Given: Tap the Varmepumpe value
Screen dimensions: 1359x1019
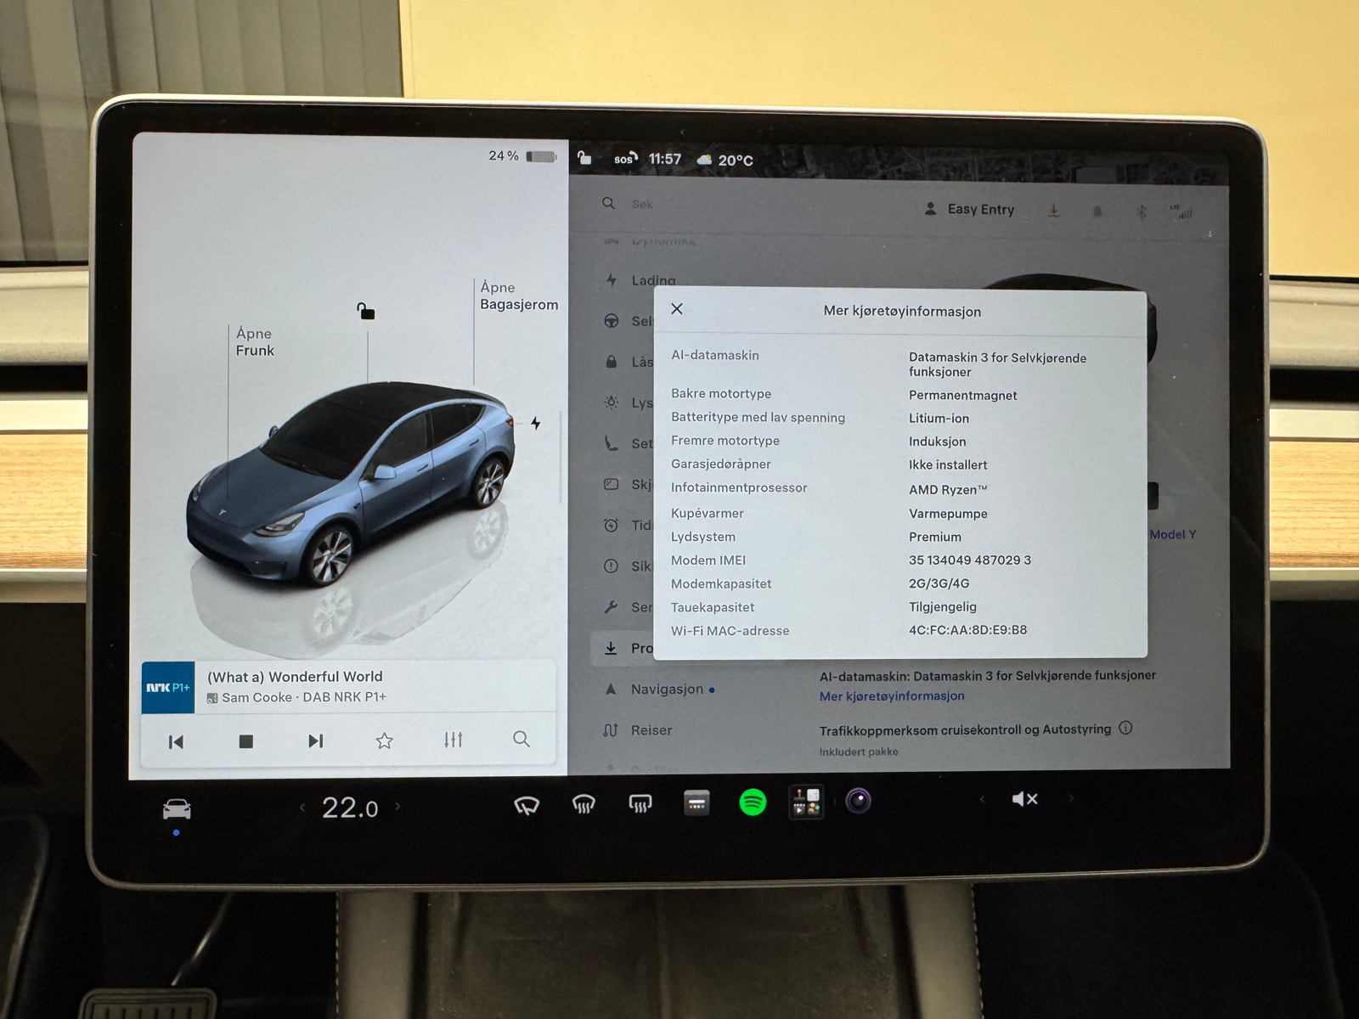Looking at the screenshot, I should point(948,514).
